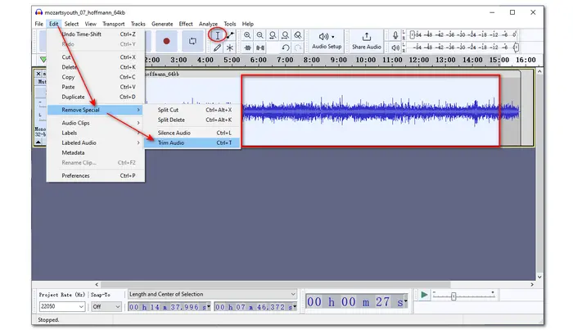
Task: Open the Snap-To Off dropdown
Action: pos(106,306)
